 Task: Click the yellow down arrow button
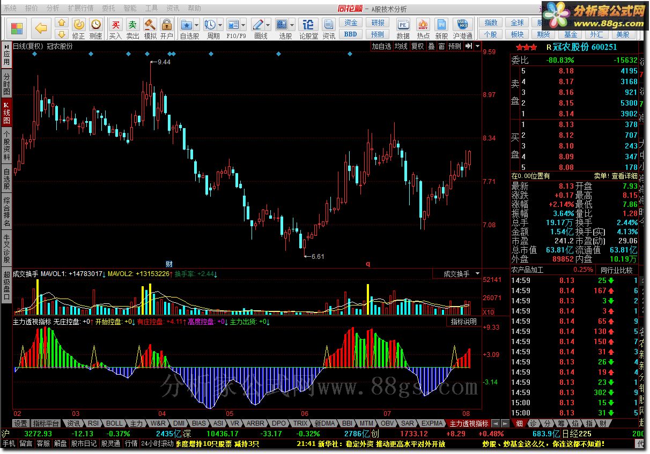click(x=62, y=34)
